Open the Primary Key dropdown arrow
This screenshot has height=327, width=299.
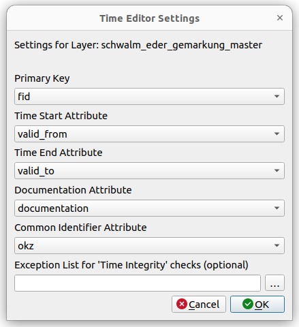[x=277, y=96]
